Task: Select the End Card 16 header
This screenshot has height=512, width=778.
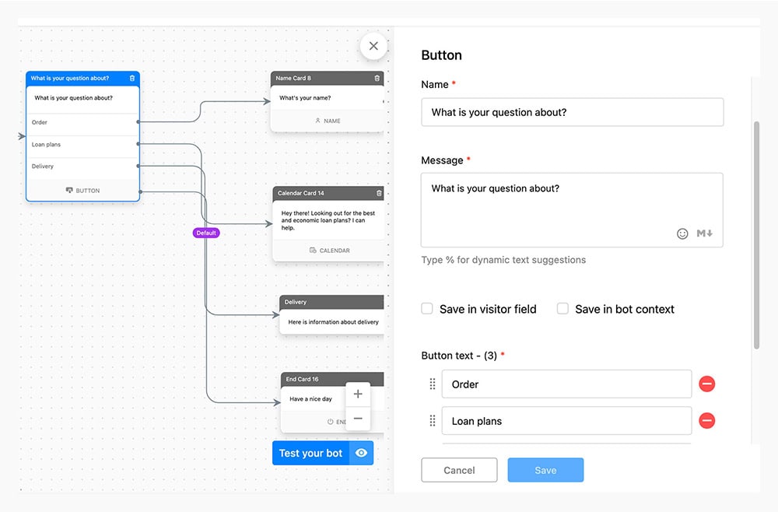Action: 332,379
